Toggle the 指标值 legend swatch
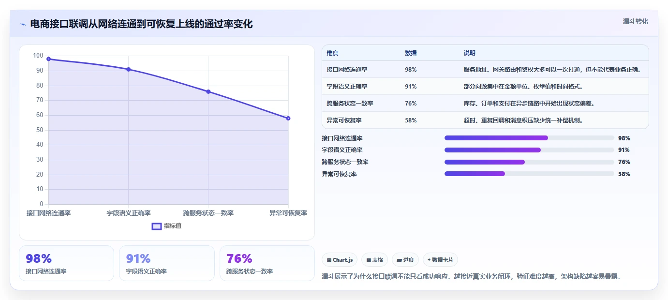Viewport: 668px width, 300px height. 157,226
